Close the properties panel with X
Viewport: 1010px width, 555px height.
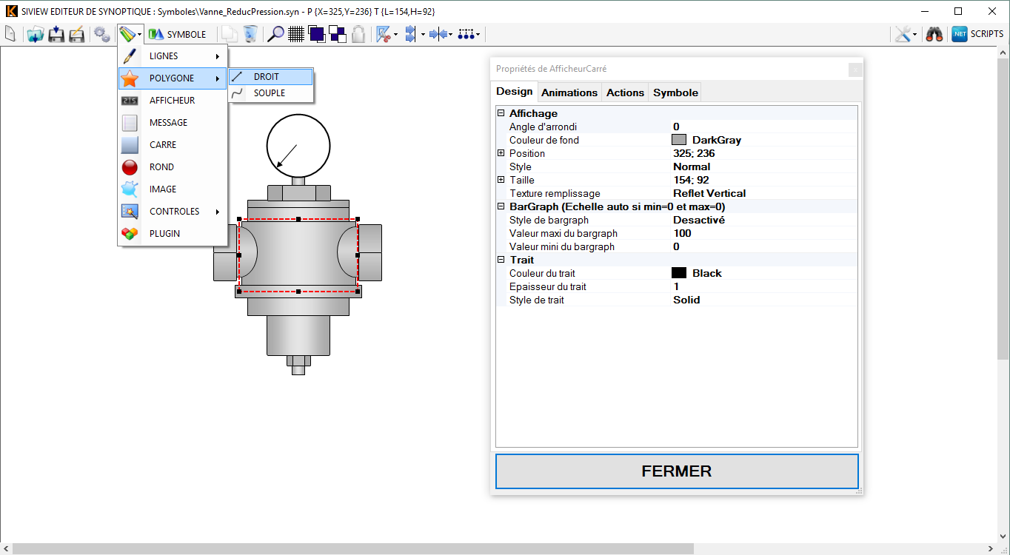[855, 70]
